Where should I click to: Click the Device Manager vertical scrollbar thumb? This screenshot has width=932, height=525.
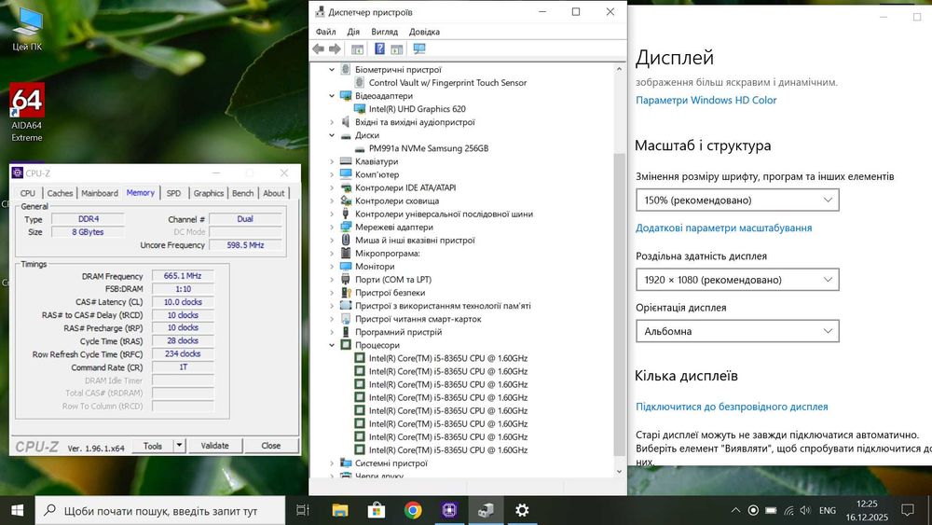pyautogui.click(x=619, y=304)
